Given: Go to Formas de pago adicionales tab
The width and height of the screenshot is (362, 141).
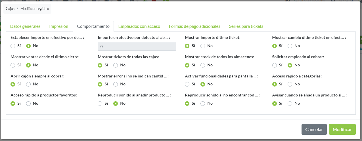Looking at the screenshot, I should pyautogui.click(x=194, y=26).
